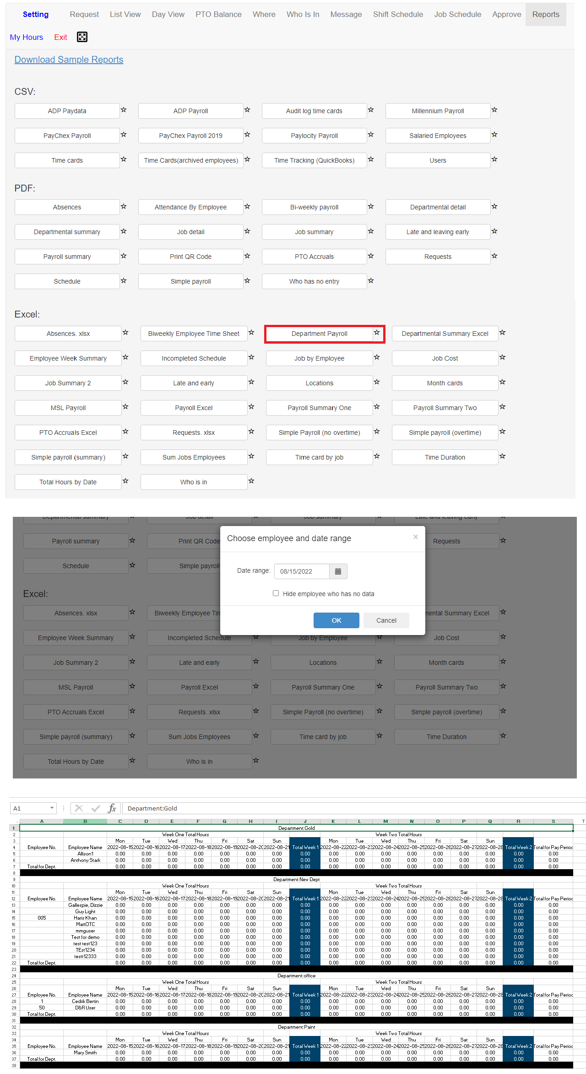Star the top Total Hours by Date report

125,481
